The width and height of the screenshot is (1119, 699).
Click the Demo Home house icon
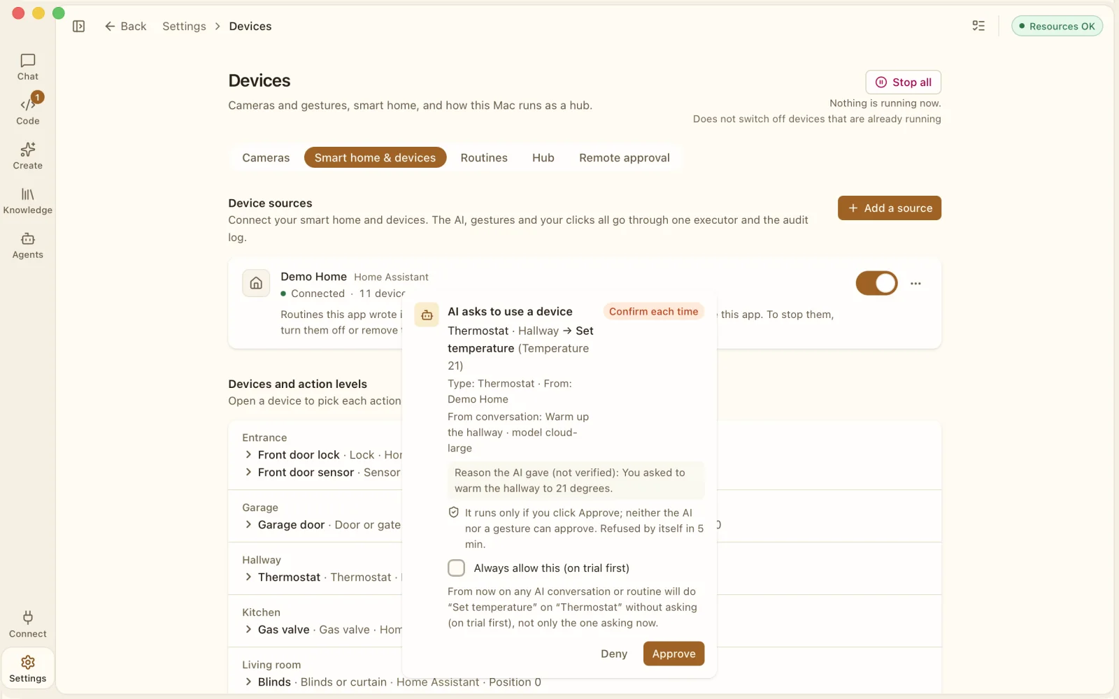click(256, 283)
